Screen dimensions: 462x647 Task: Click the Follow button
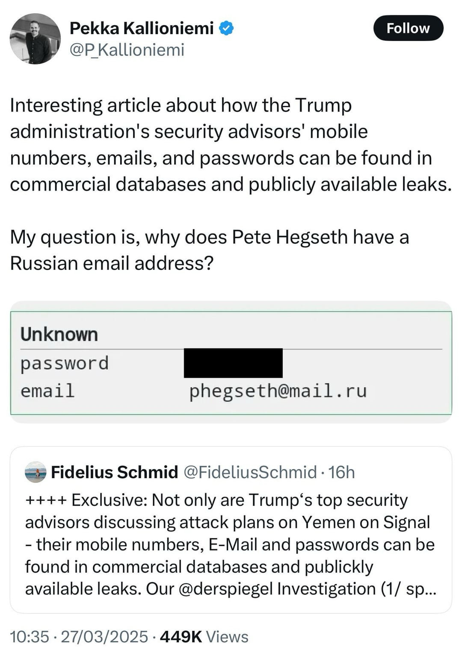(x=408, y=28)
